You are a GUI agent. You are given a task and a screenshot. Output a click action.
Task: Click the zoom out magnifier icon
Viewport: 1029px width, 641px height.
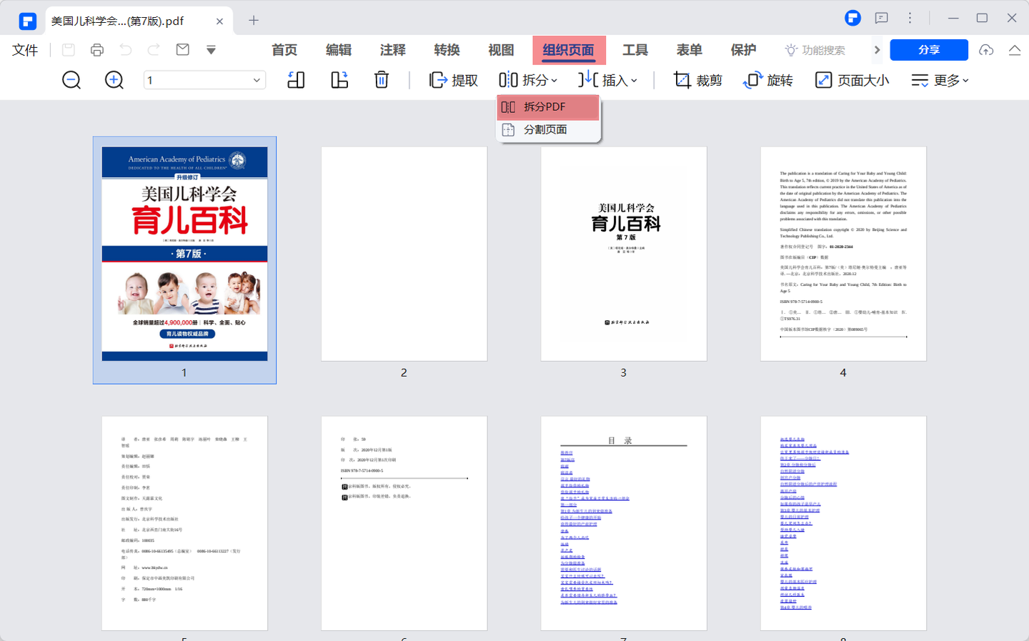tap(71, 80)
